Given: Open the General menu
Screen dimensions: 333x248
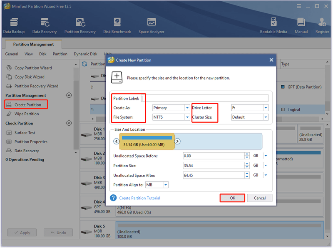Looking at the screenshot, I should point(12,54).
